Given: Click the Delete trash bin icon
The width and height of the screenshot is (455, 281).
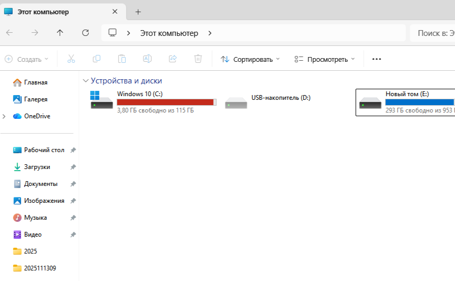Looking at the screenshot, I should pyautogui.click(x=198, y=59).
